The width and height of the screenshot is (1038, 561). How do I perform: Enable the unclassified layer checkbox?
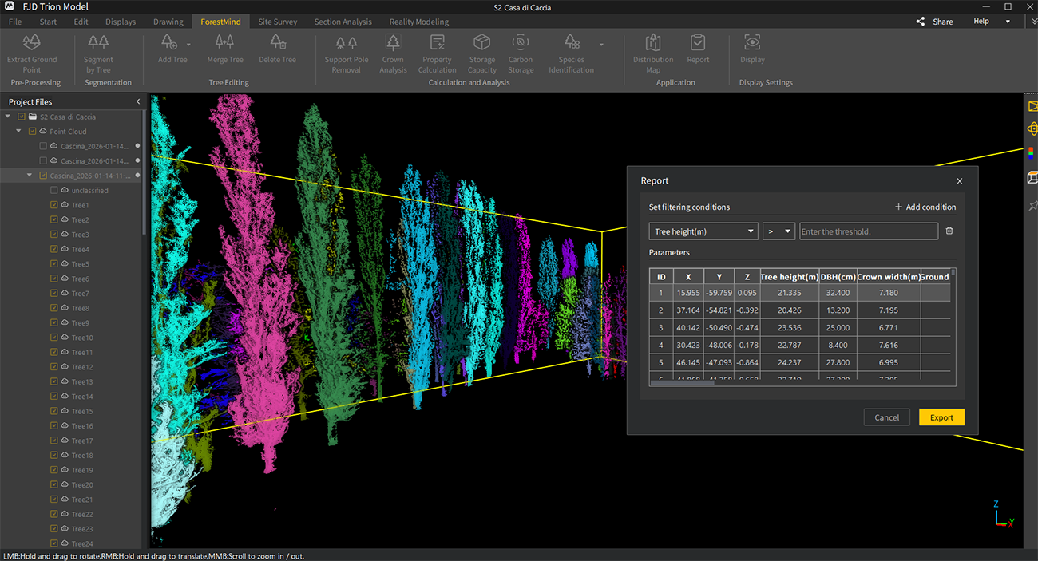click(54, 191)
